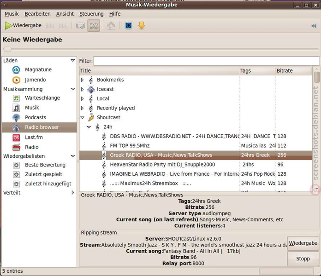Click the home toolbar icon
This screenshot has height=276, width=321.
pos(111,26)
